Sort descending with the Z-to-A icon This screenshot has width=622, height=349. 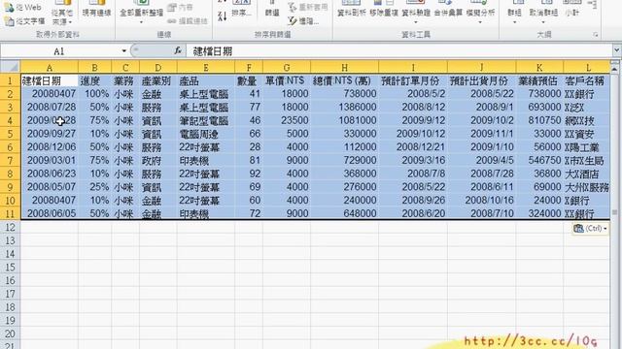(223, 16)
